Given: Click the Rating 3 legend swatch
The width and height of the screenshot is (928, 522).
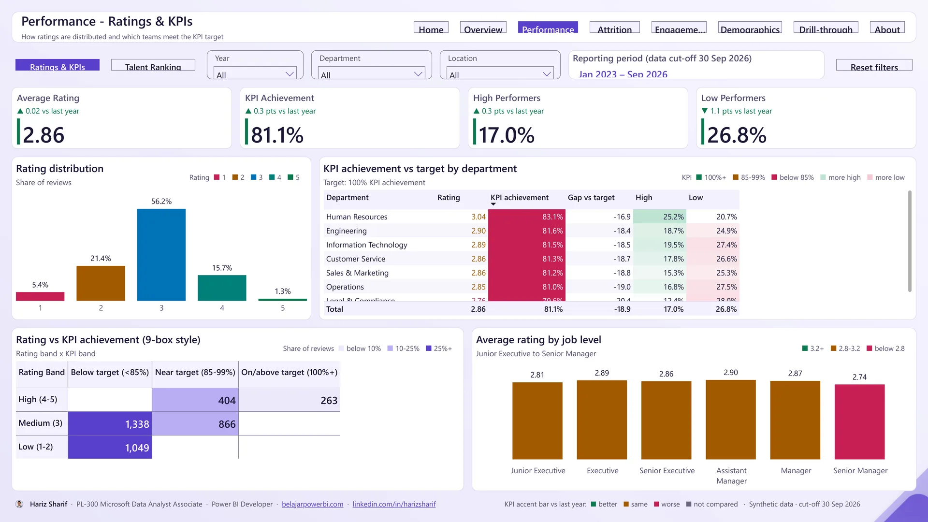Looking at the screenshot, I should [254, 177].
